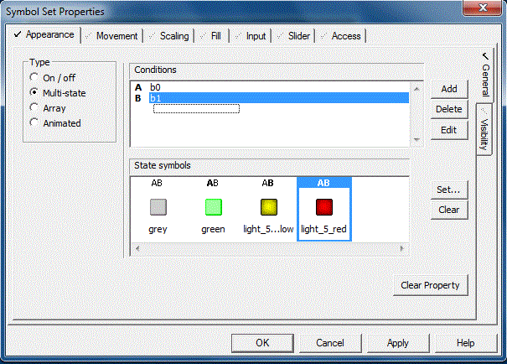Select the light_5_red state symbol
The width and height of the screenshot is (507, 364).
(323, 208)
